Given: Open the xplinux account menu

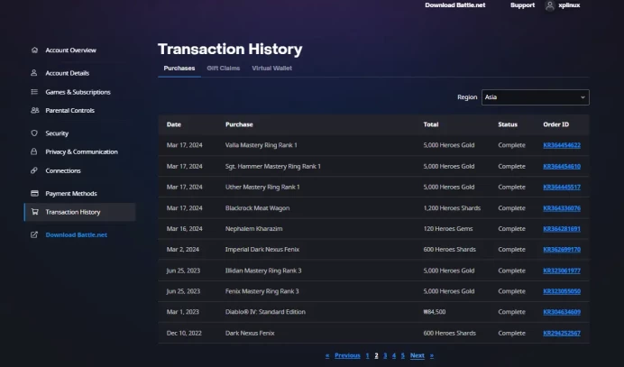Looking at the screenshot, I should [x=569, y=5].
